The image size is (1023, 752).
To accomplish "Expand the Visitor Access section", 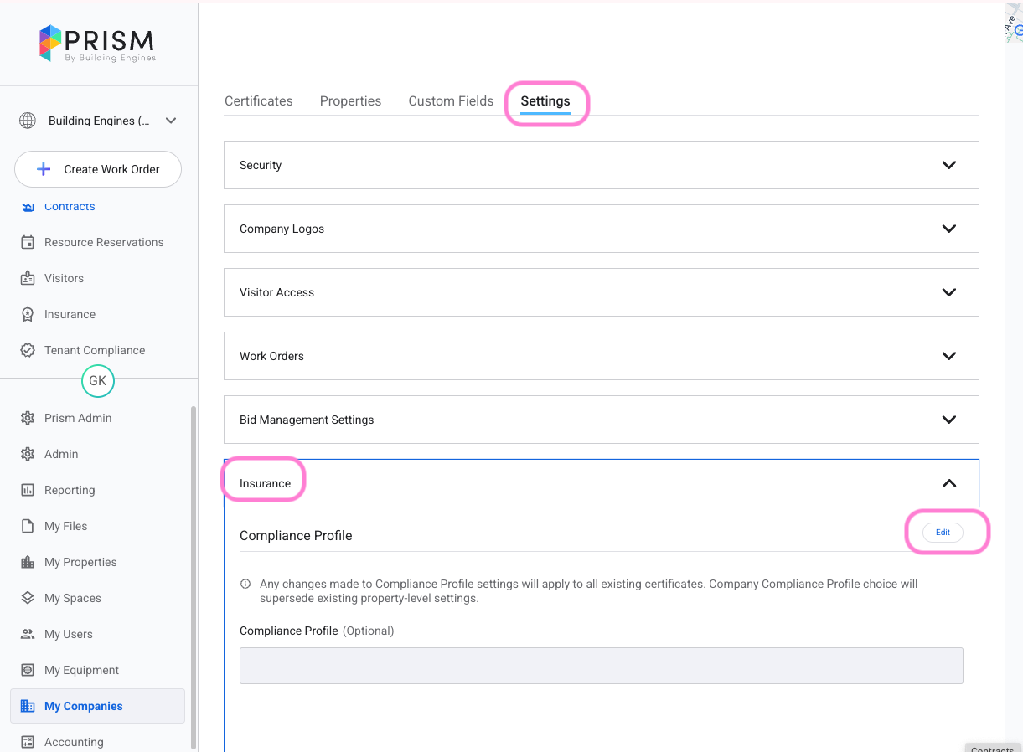I will pos(948,292).
